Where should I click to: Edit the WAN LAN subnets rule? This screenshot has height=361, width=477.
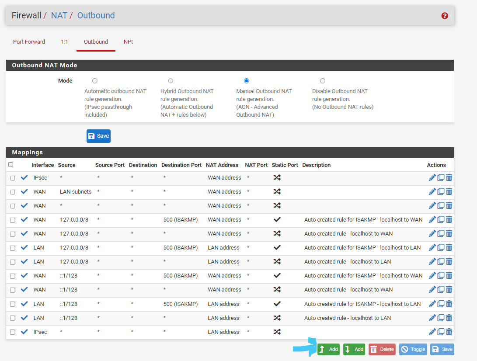[432, 191]
